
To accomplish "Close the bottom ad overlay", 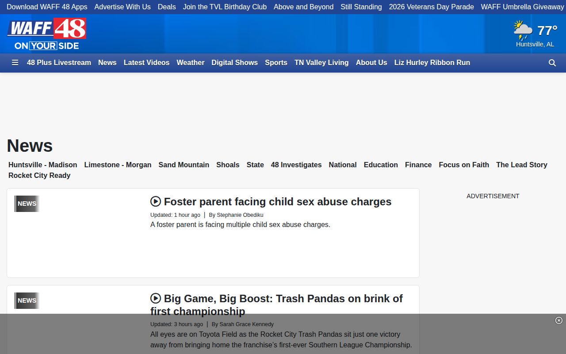I will tap(559, 320).
